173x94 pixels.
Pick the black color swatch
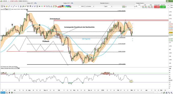click(63, 6)
